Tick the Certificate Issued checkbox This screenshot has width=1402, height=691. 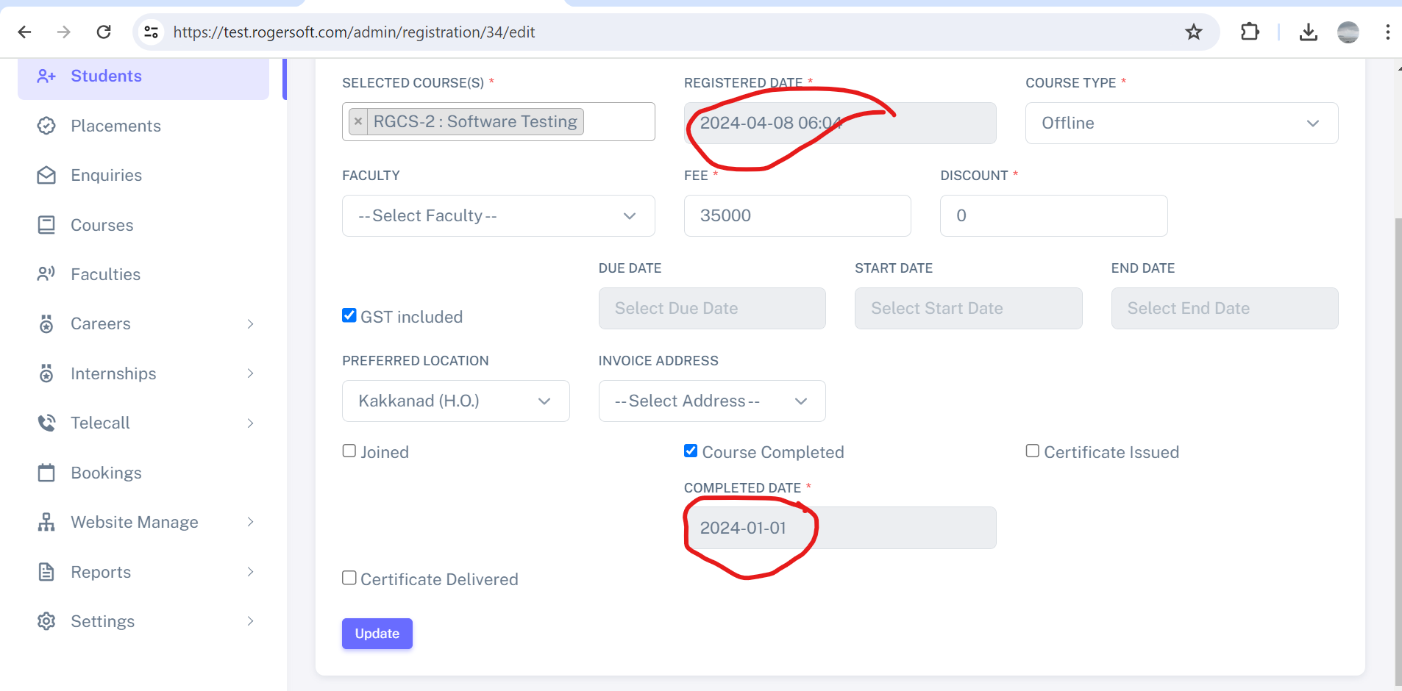click(1033, 451)
